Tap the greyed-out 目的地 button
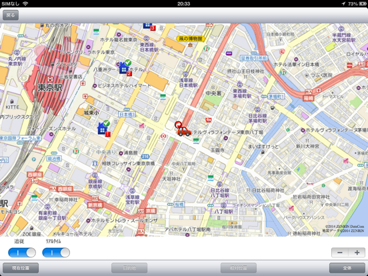This screenshot has width=368, height=276. pyautogui.click(x=129, y=268)
